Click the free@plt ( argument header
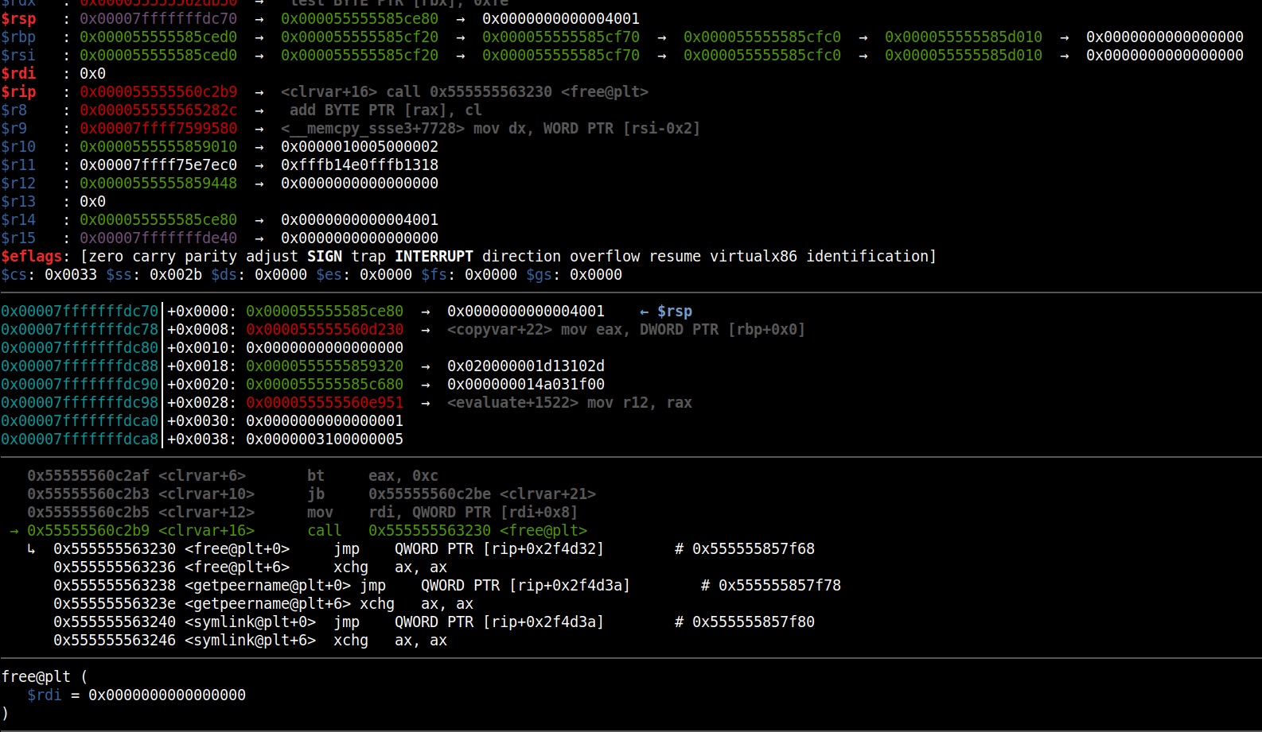The image size is (1262, 732). pos(45,676)
